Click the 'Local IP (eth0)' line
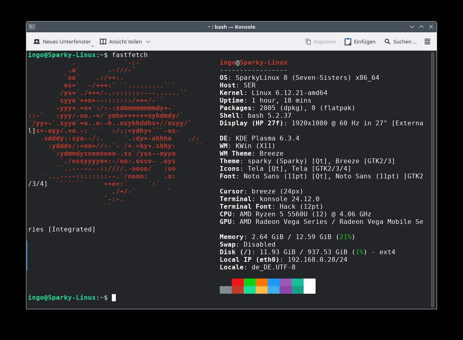The width and height of the screenshot is (463, 340). coord(284,259)
